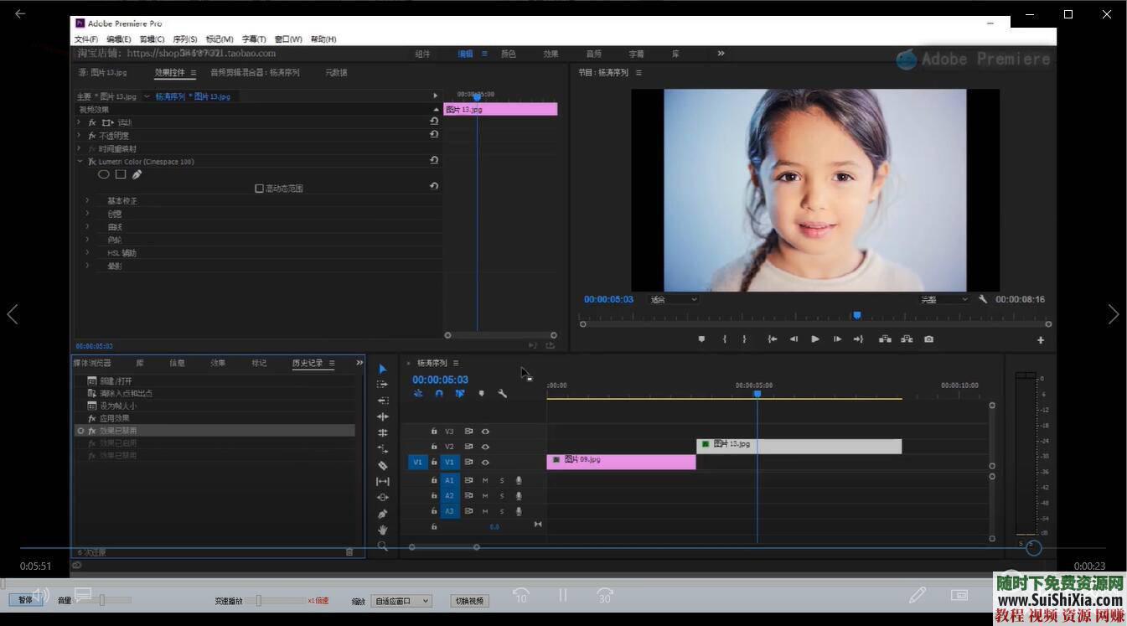This screenshot has width=1127, height=626.
Task: Play the Program monitor
Action: coord(815,339)
